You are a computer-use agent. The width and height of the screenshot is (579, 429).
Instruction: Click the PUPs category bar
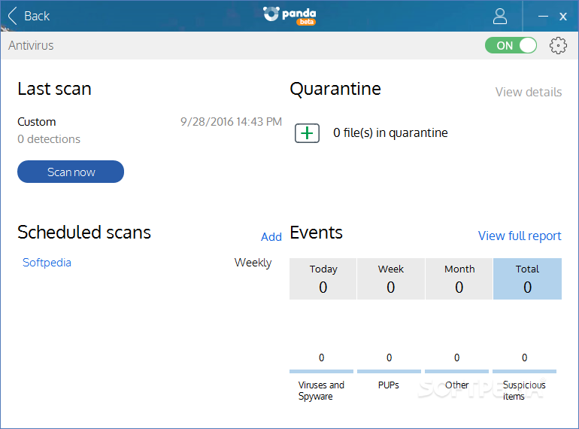pyautogui.click(x=389, y=371)
